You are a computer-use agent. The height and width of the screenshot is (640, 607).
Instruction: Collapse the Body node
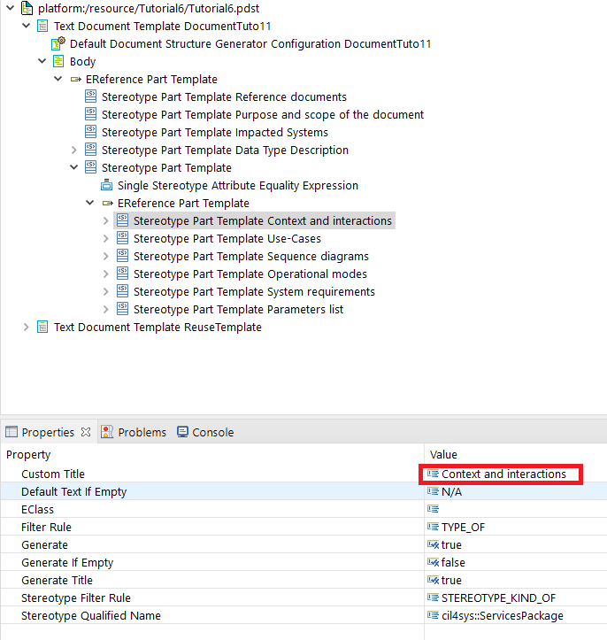click(42, 61)
